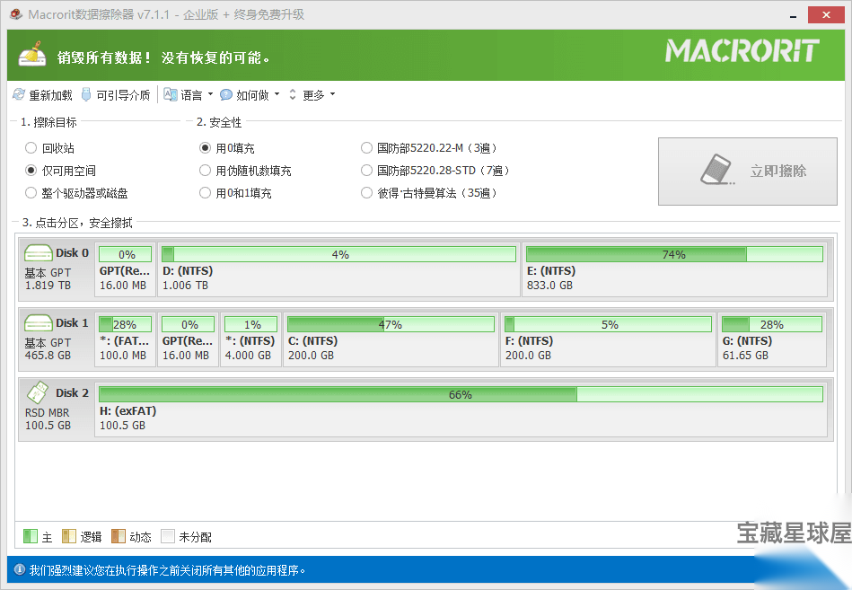Click the 47% usage bar of C: drive

coord(391,324)
